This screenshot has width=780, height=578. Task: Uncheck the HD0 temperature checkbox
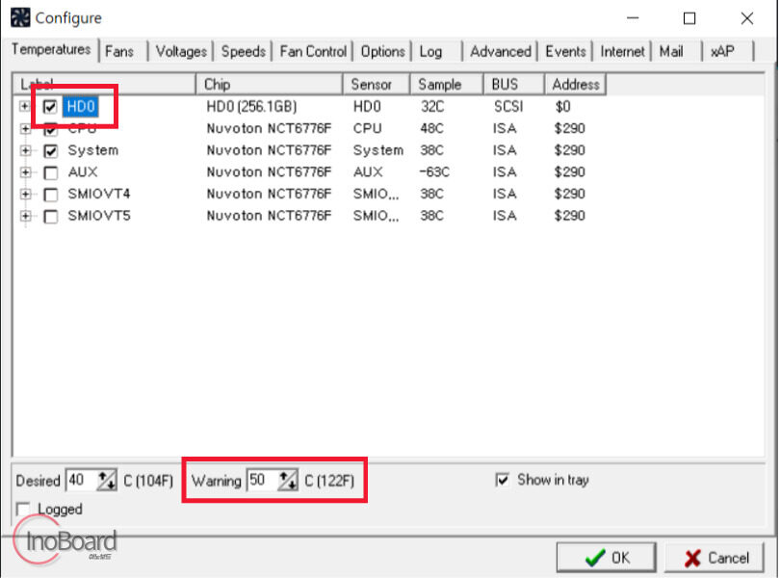click(50, 107)
